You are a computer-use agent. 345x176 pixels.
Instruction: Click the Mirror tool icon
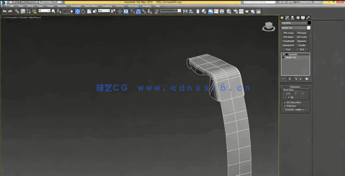[185, 11]
